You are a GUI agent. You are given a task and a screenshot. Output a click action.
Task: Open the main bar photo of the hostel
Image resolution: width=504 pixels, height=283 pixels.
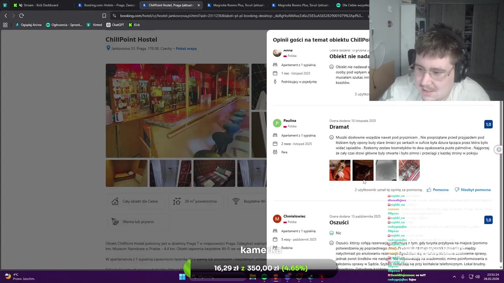177,111
